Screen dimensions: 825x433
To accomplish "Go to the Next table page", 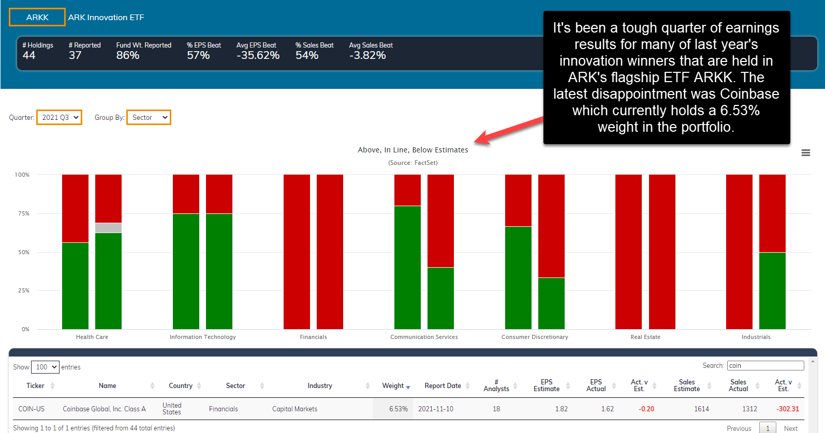I will tap(790, 428).
